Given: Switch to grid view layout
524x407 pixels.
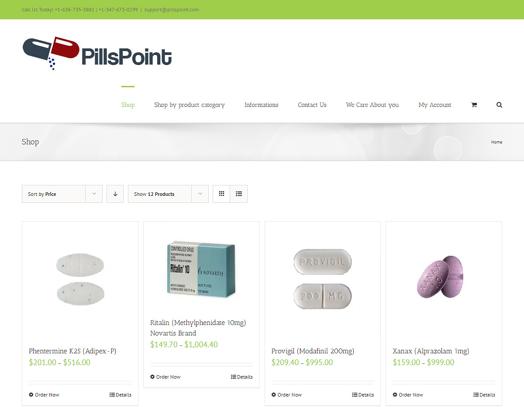Looking at the screenshot, I should (221, 194).
